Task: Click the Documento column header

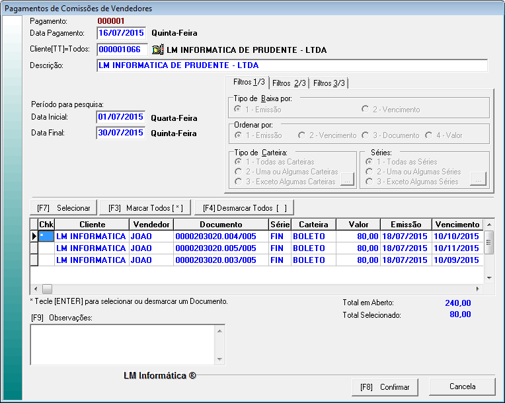Action: 221,225
